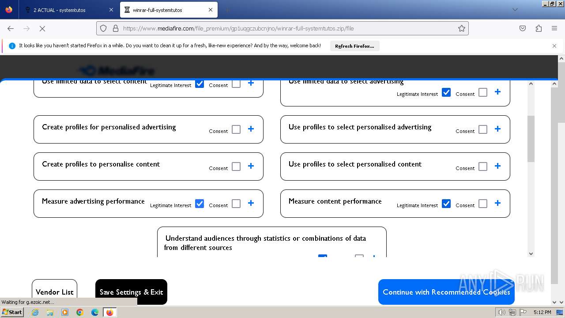
Task: Select the winrar-full-systemtutos tab
Action: point(168,10)
